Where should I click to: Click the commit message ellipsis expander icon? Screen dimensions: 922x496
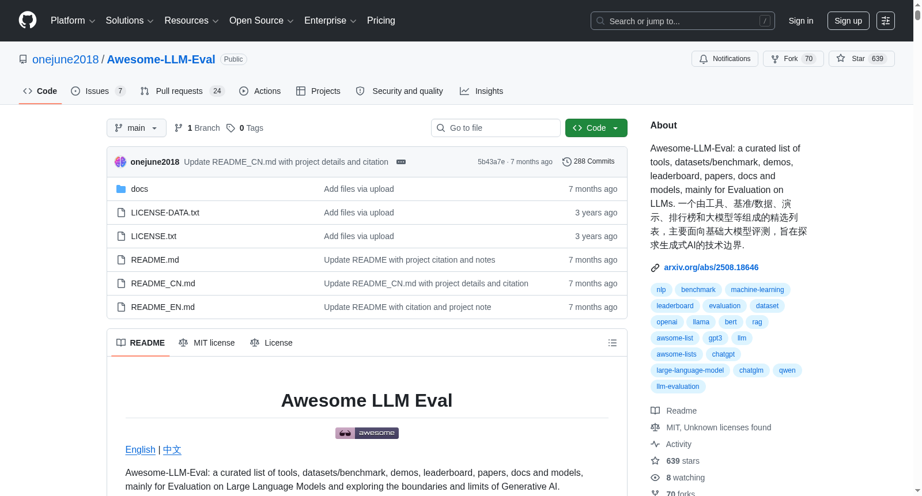pos(401,162)
